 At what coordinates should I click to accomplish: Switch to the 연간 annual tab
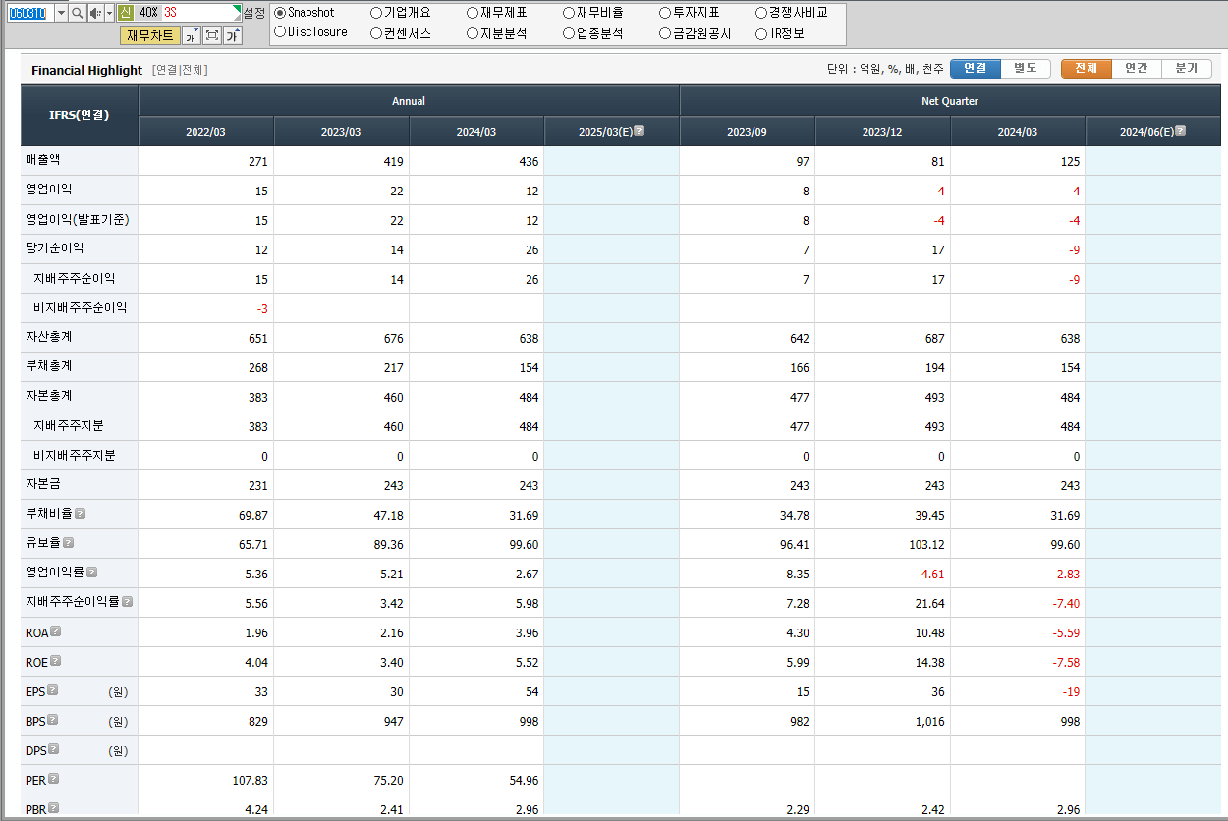[x=1137, y=69]
